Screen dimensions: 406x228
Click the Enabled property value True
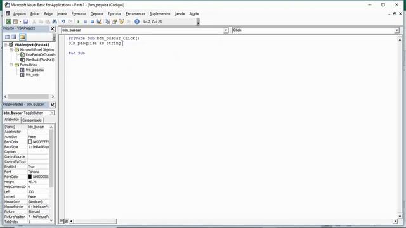pos(38,167)
